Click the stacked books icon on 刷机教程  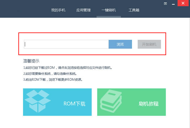[111, 101]
